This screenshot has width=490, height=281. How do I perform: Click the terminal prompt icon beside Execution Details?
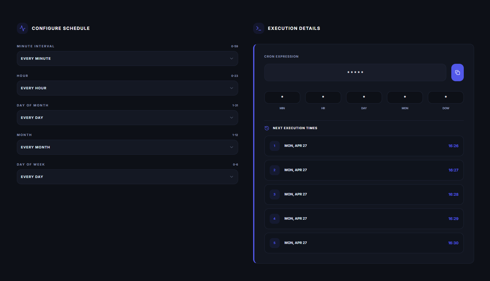pos(259,28)
